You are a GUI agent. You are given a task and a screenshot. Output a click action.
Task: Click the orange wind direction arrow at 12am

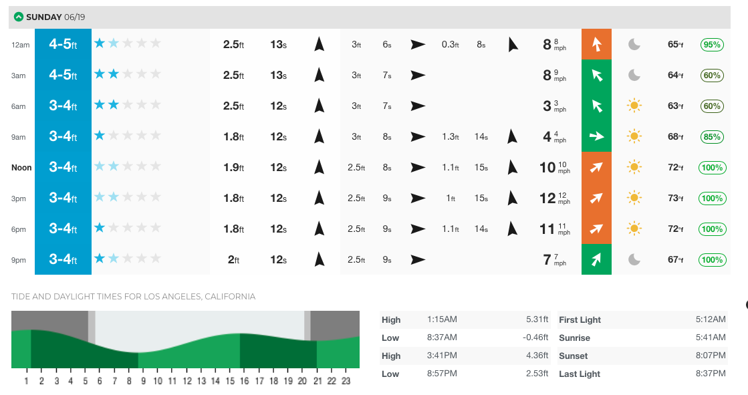pyautogui.click(x=596, y=45)
